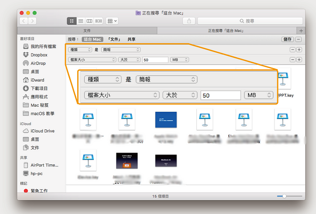Add a criteria row after 檔案大小 row
Screen dimensions: 316x214
[299, 60]
